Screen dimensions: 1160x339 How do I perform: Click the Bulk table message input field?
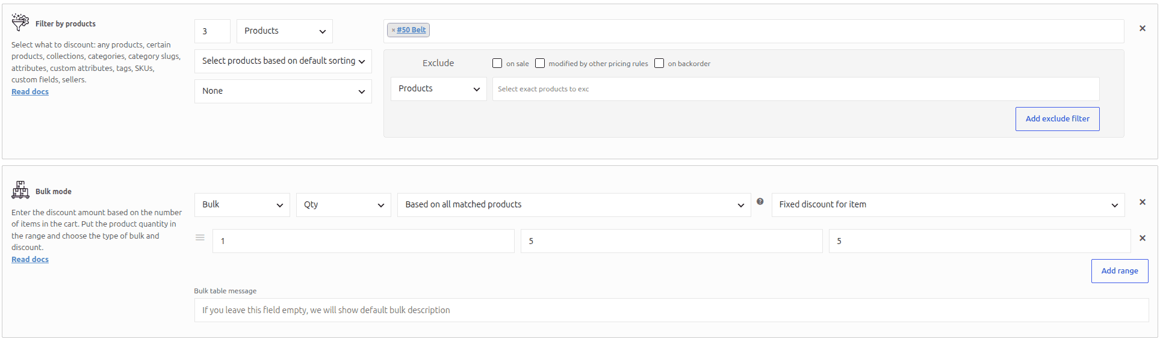671,310
